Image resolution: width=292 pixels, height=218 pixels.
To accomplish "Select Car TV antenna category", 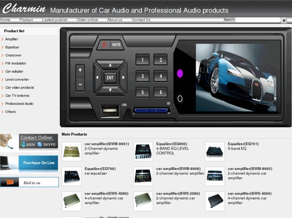I will pos(17,96).
